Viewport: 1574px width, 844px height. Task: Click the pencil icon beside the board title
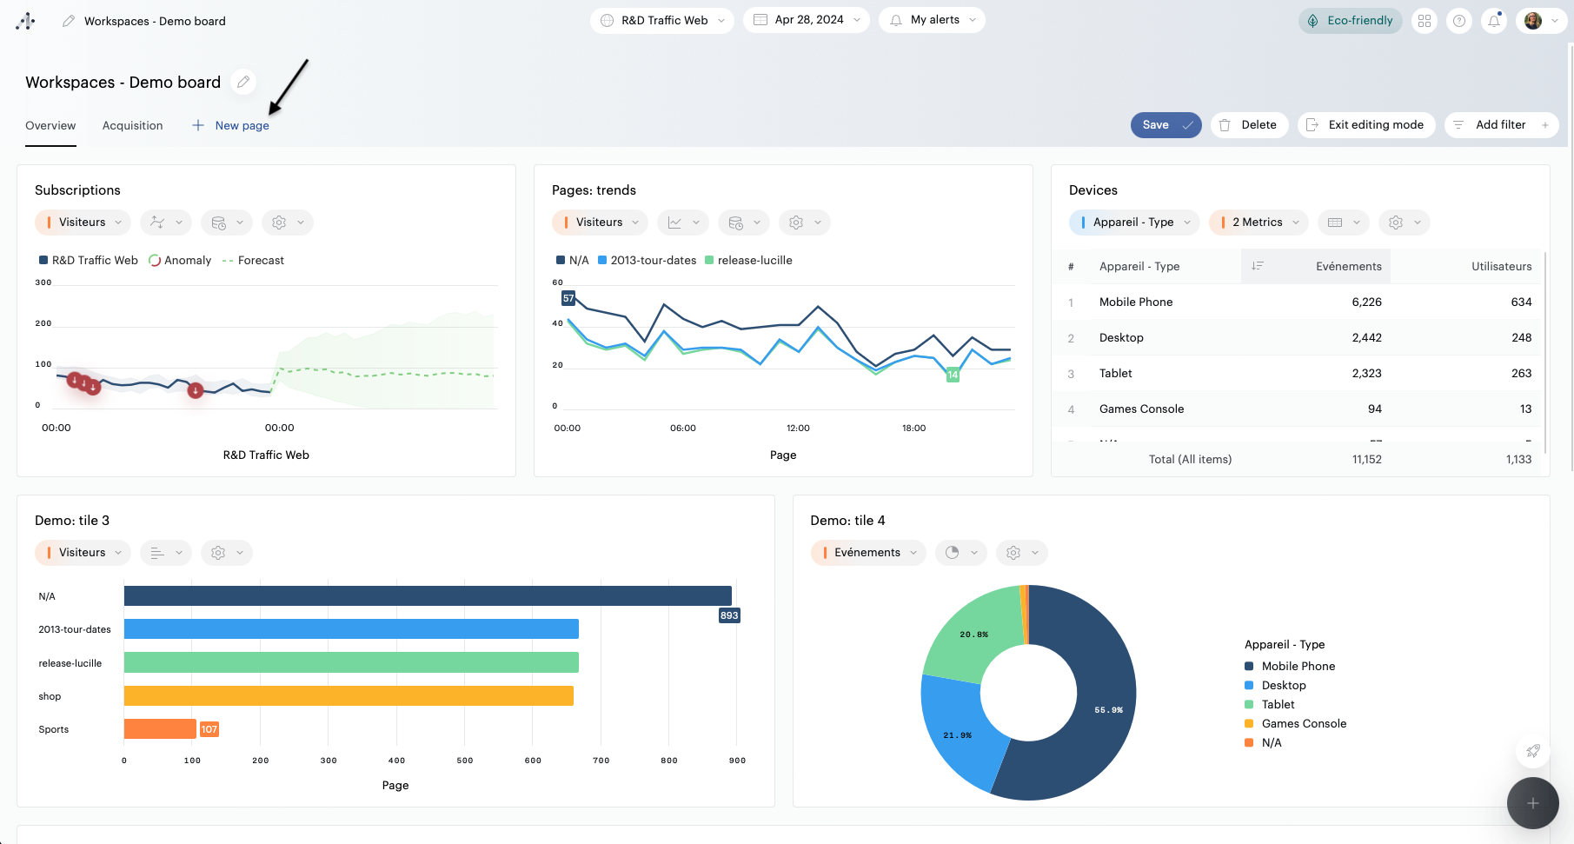click(x=244, y=82)
